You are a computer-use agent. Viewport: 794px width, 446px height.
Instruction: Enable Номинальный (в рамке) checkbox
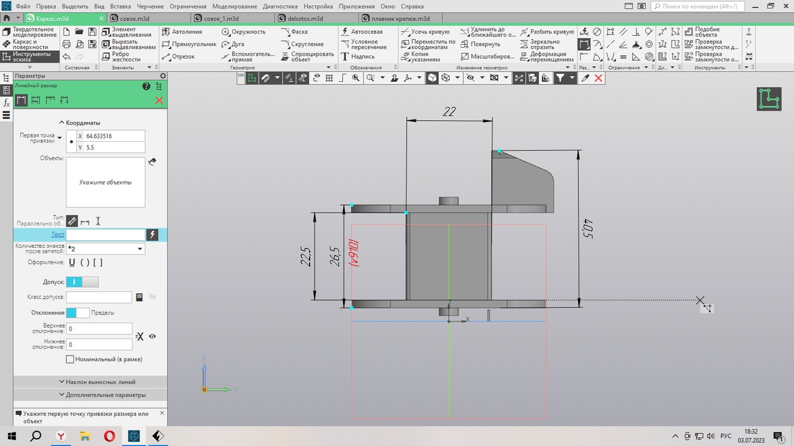pyautogui.click(x=70, y=359)
